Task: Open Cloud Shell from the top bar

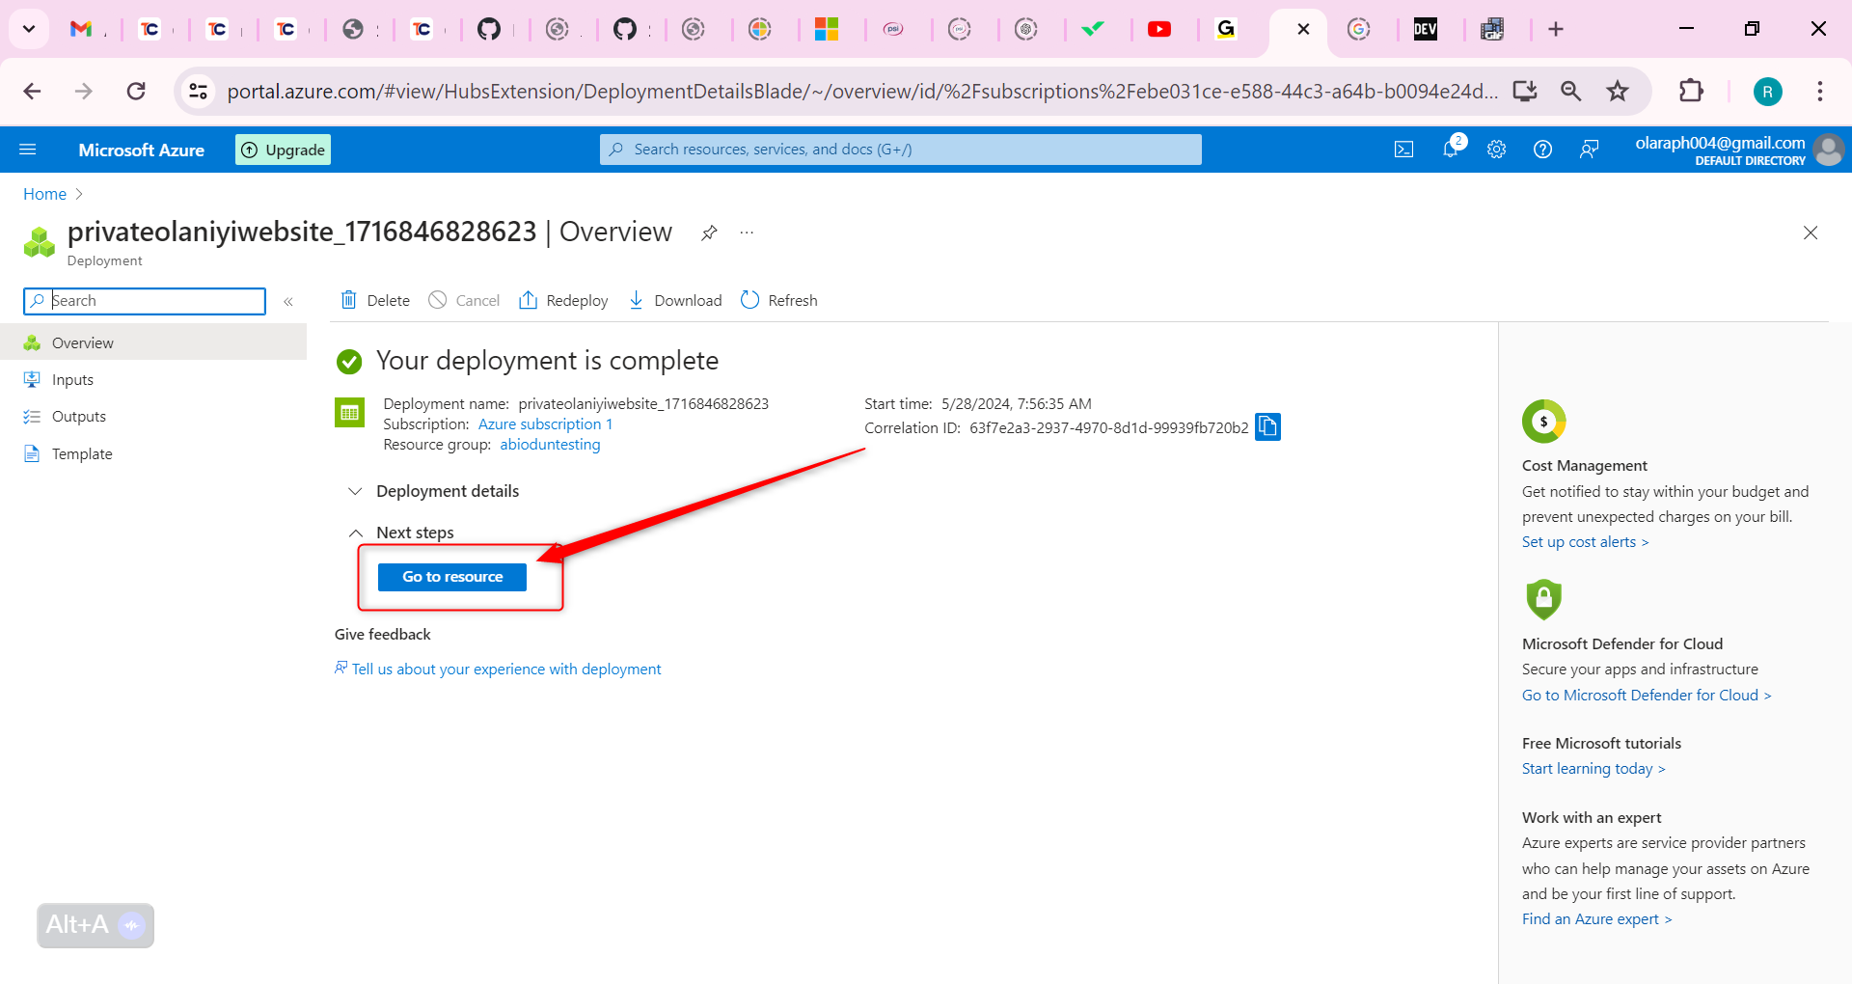Action: pyautogui.click(x=1403, y=150)
